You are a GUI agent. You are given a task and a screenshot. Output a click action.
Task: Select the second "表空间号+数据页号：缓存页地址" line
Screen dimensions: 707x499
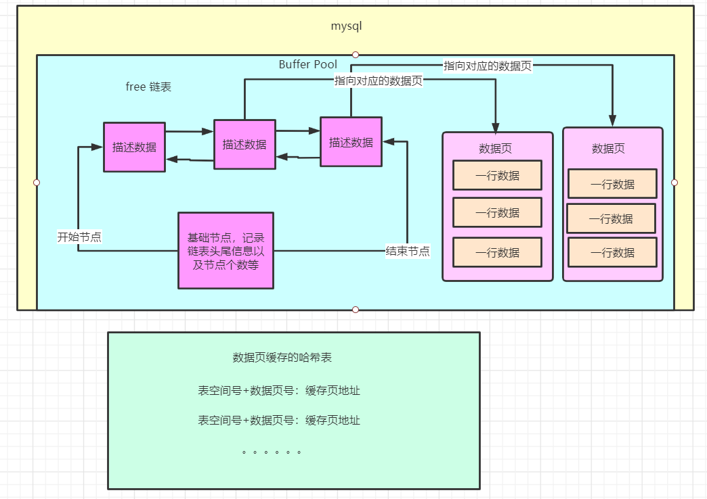pyautogui.click(x=279, y=420)
